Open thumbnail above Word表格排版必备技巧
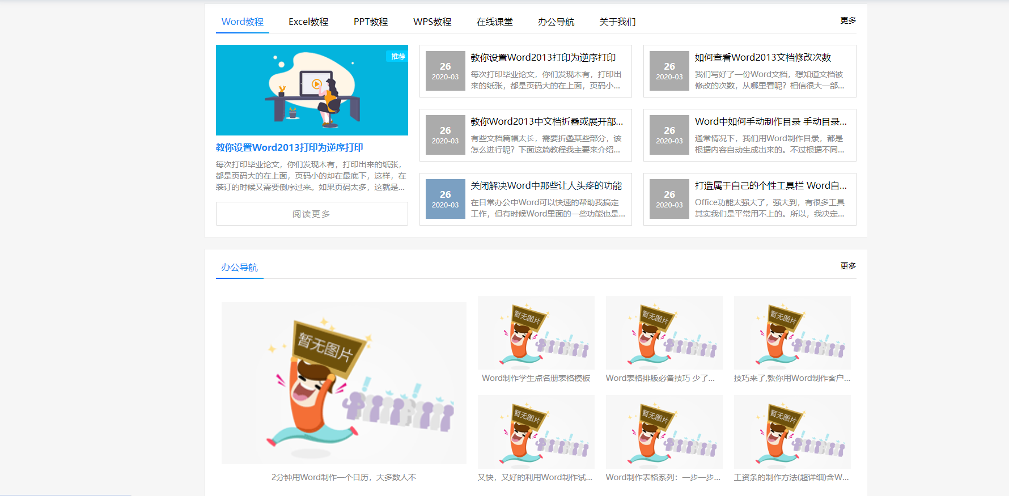The height and width of the screenshot is (496, 1009). 664,333
